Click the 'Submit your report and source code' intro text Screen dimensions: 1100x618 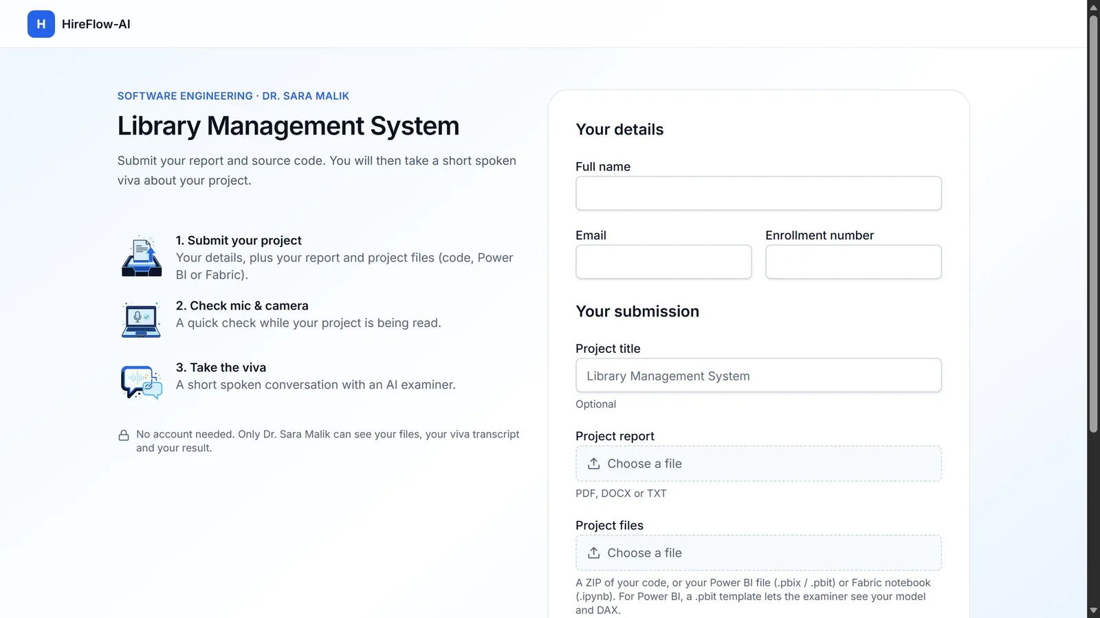coord(317,170)
